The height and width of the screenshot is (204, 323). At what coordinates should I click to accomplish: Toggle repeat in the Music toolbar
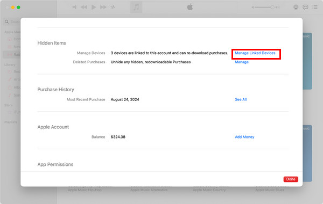tap(113, 7)
